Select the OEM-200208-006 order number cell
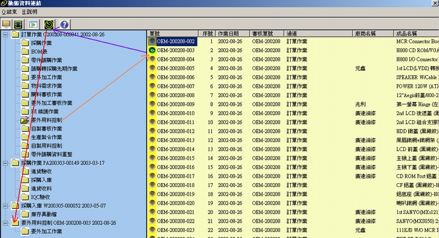This screenshot has height=238, width=439. coord(176,77)
